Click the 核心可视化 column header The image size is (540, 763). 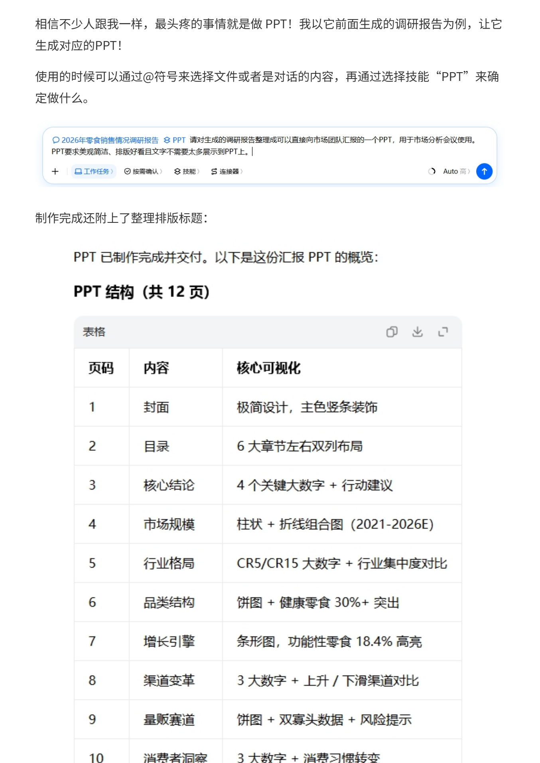pyautogui.click(x=268, y=368)
